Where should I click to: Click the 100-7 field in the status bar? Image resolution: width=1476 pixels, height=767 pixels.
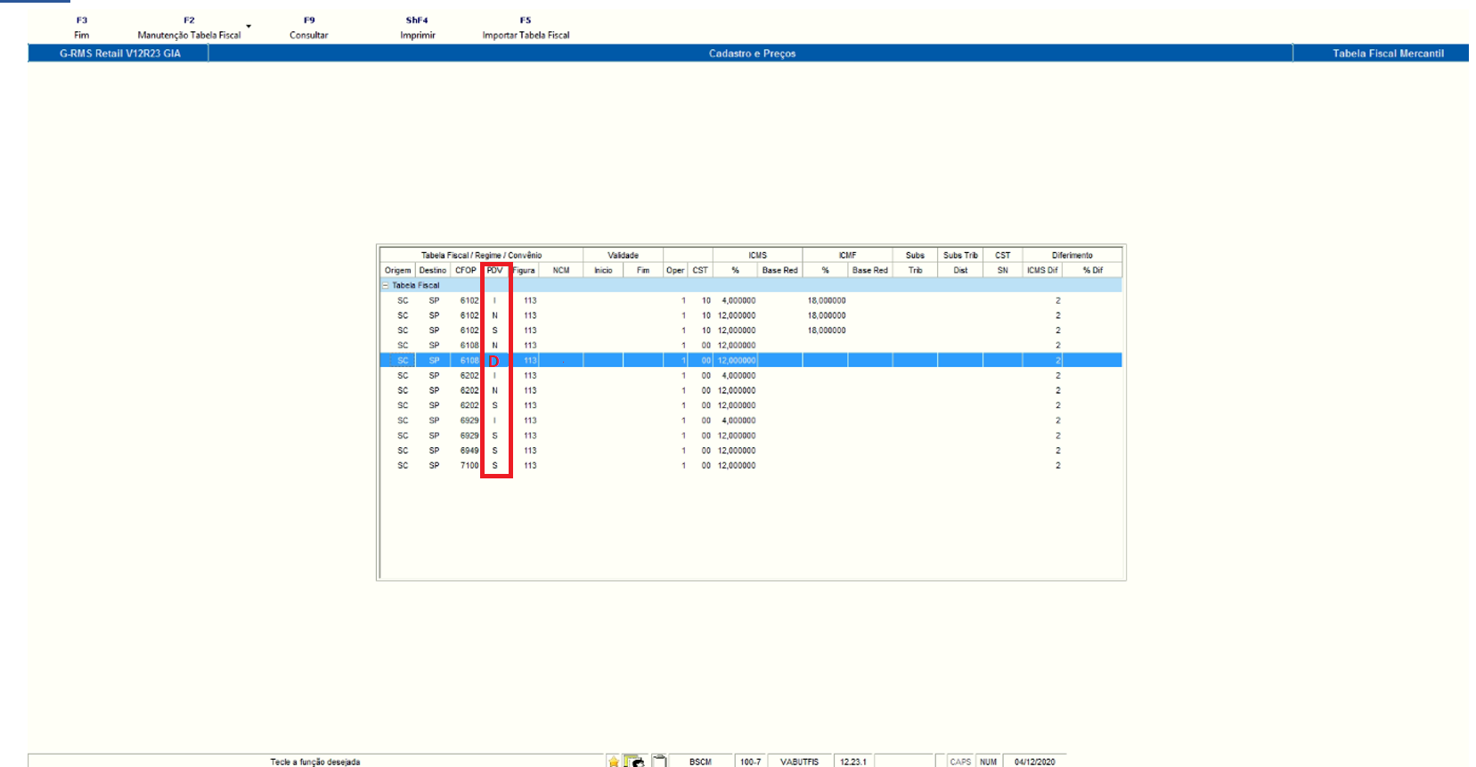(751, 762)
